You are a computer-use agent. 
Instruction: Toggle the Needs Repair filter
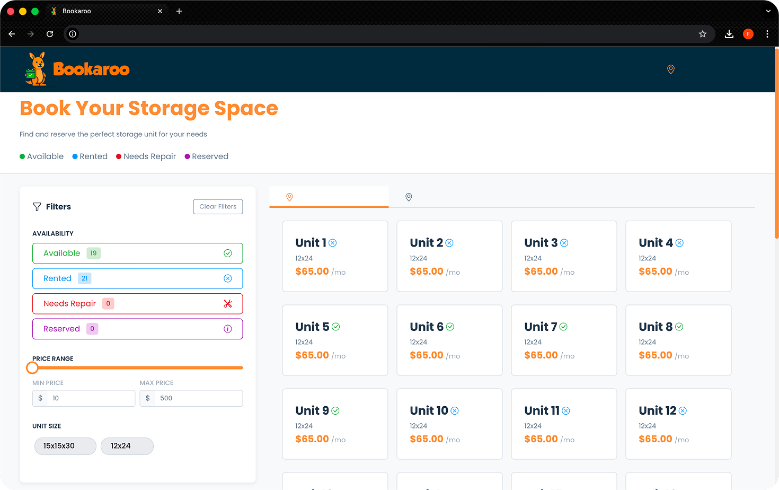[137, 304]
